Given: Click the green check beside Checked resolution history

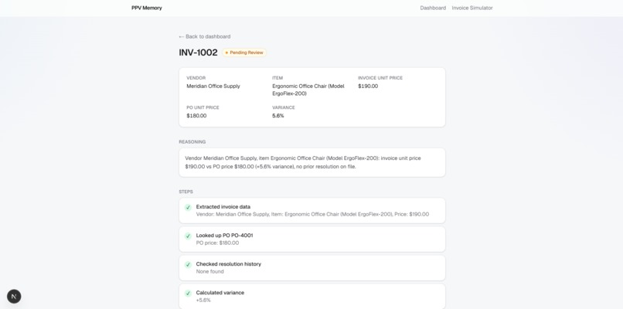Looking at the screenshot, I should [x=188, y=264].
